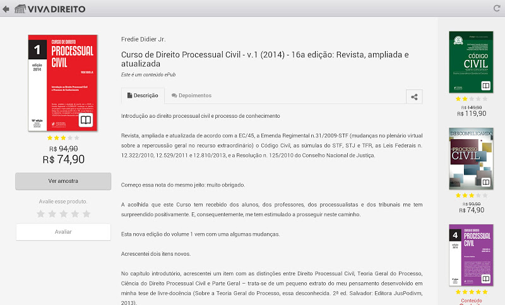
Task: Open the Código Civil green book
Action: pos(471,62)
